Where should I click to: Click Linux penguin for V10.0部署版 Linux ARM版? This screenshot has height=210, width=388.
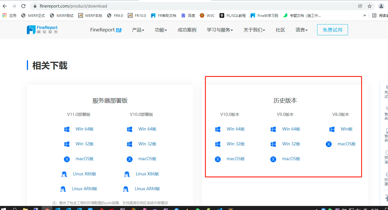126,189
